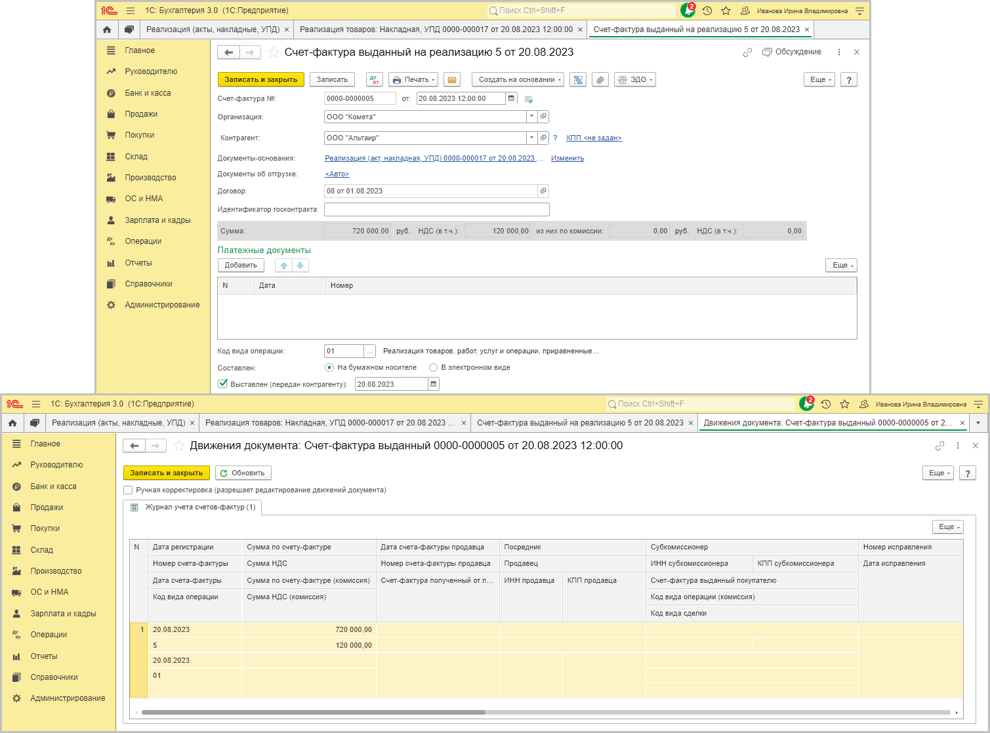Image resolution: width=990 pixels, height=733 pixels.
Task: Click horizontal scrollbar of journal table
Action: [x=314, y=712]
